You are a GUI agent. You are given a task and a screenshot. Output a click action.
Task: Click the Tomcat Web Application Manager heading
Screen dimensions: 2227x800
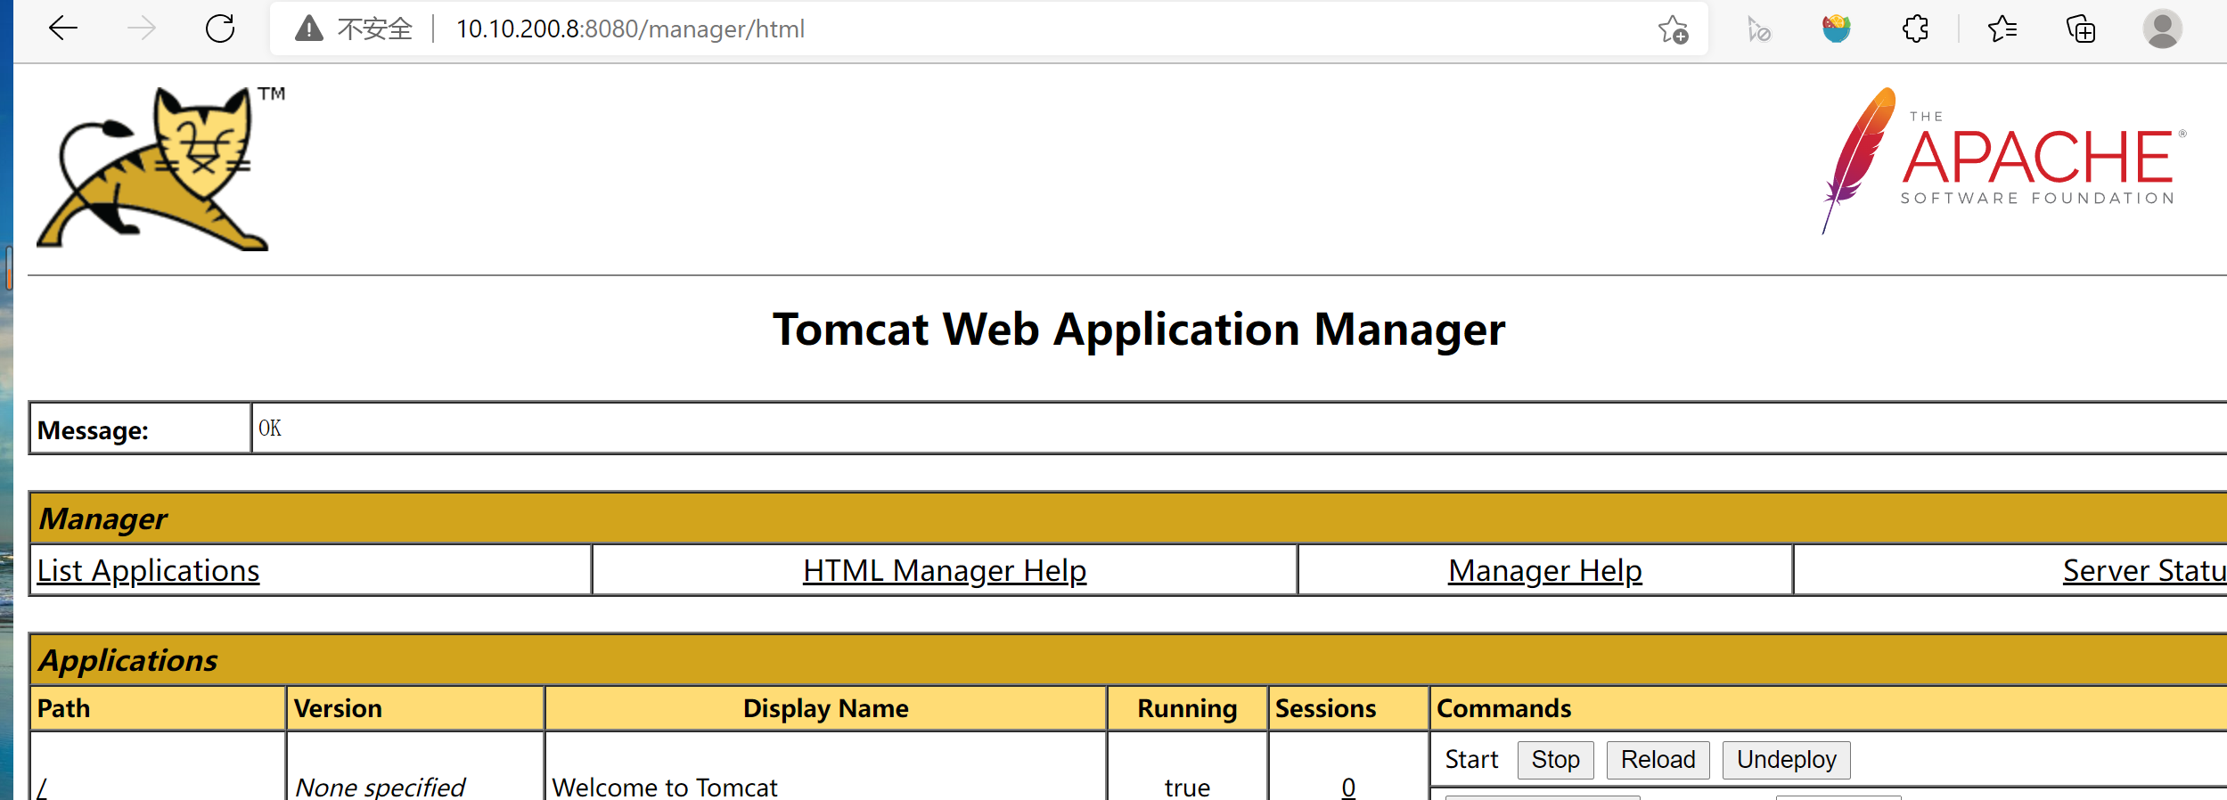pos(1139,330)
